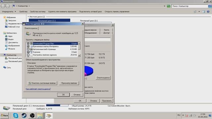Viewport: 212px width, 119px height.
Task: Click the file list scrollbar down arrow
Action: 79,55
